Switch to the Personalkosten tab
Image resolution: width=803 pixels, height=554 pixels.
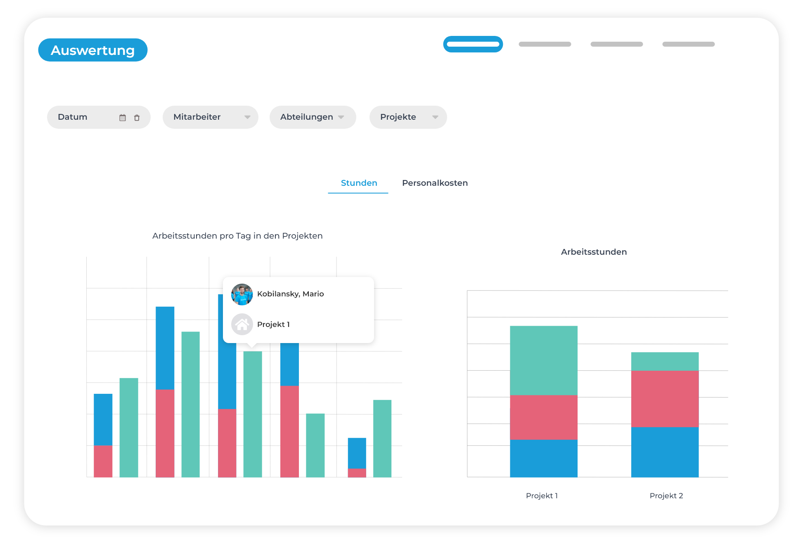[x=435, y=183]
